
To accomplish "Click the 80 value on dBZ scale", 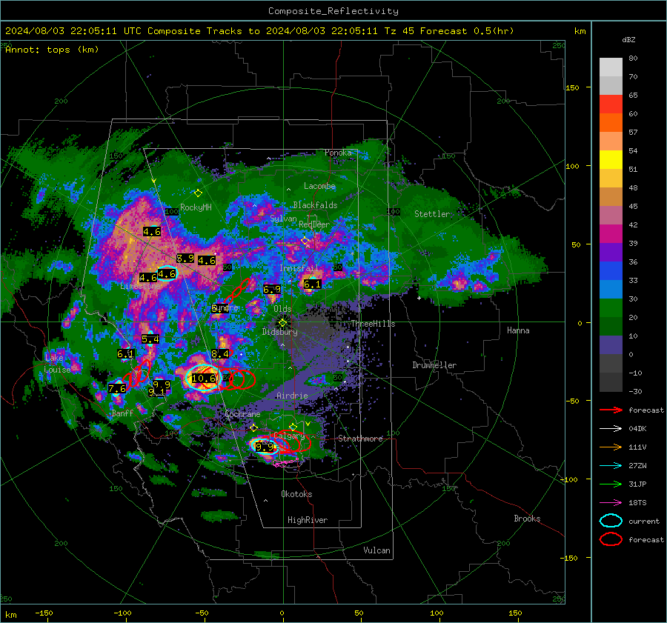I will click(633, 59).
